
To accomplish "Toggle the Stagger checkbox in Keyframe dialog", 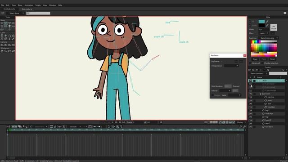I will pos(213,95).
